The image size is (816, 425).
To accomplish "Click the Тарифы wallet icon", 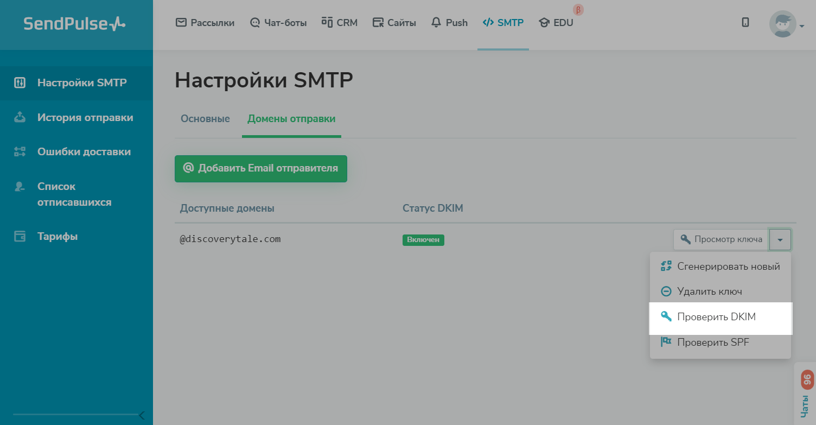I will 20,237.
